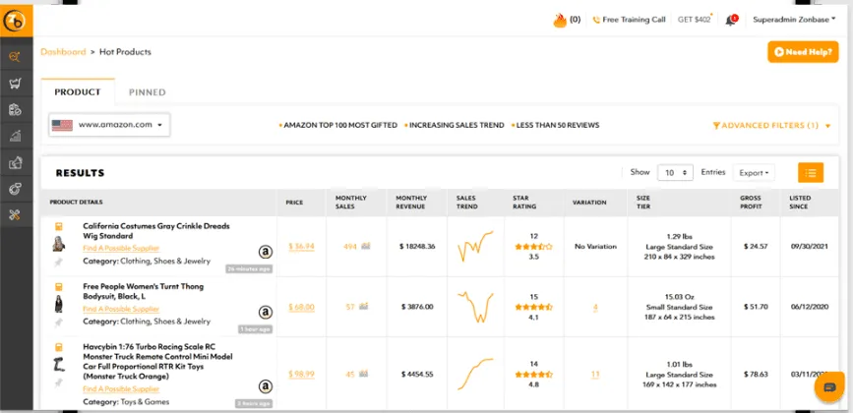Open the notifications bell
This screenshot has width=853, height=413.
point(731,21)
